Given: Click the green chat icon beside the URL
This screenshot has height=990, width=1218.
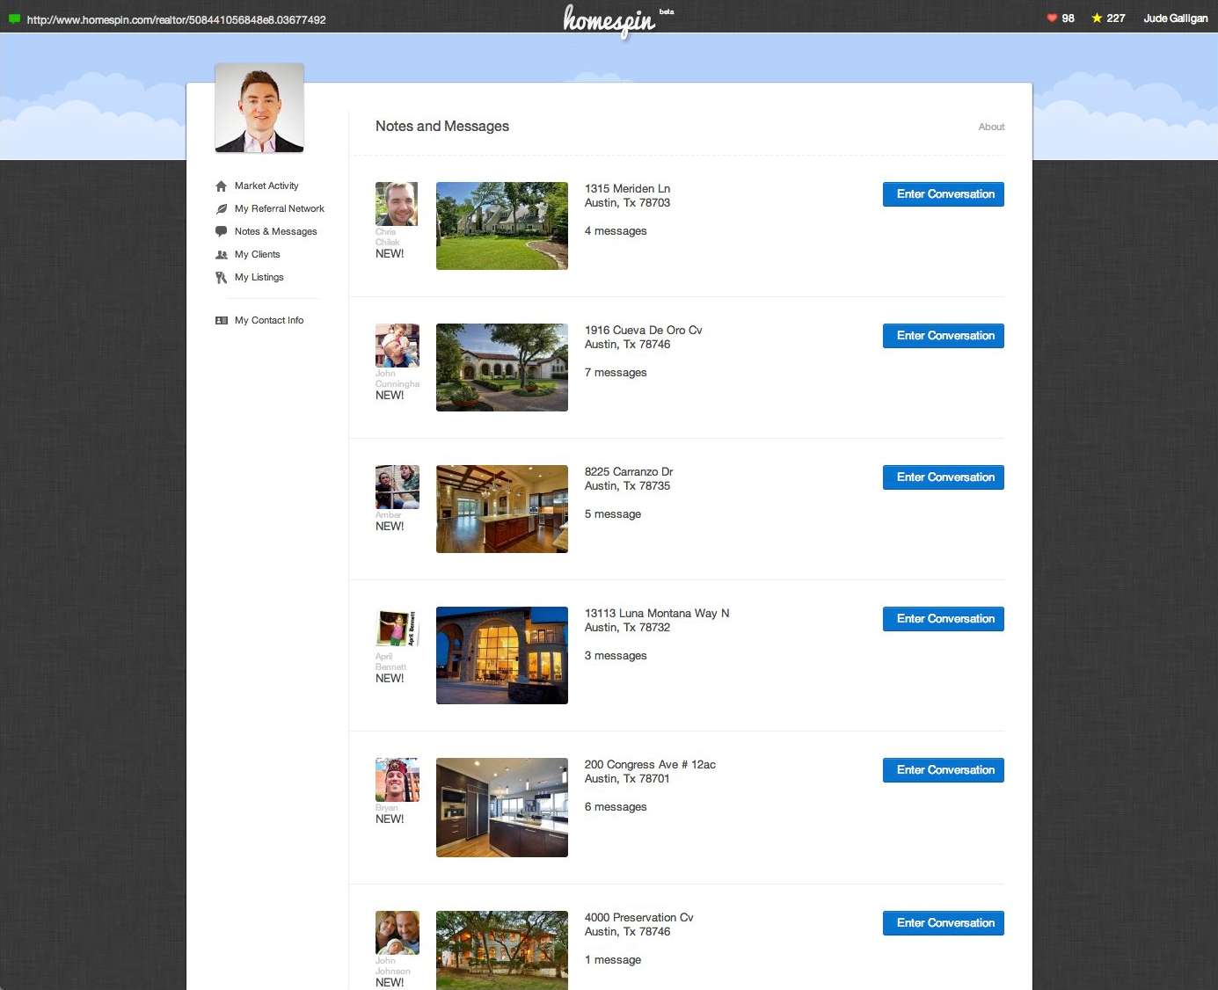Looking at the screenshot, I should point(14,19).
